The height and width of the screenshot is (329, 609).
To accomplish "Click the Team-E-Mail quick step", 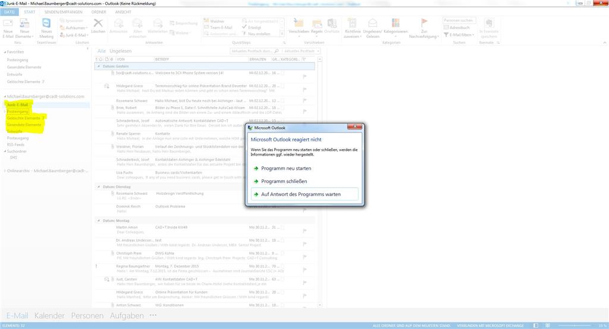I will tap(218, 27).
